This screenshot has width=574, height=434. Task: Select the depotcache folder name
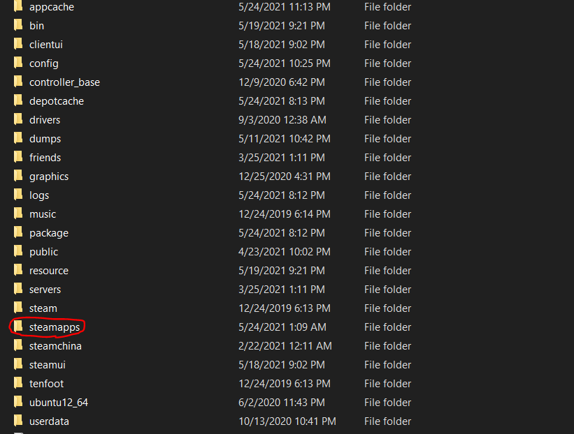point(57,101)
